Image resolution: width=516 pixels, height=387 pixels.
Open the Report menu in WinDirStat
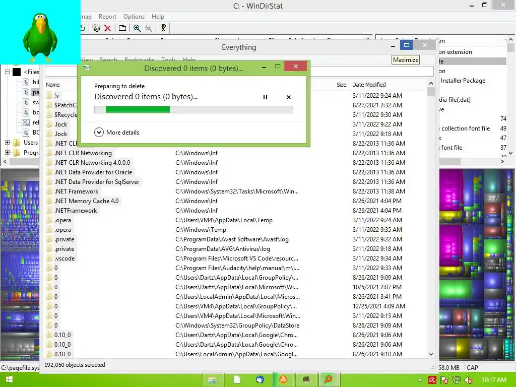pos(107,17)
